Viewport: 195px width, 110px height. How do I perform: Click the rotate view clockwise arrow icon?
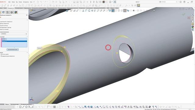(x=89, y=11)
